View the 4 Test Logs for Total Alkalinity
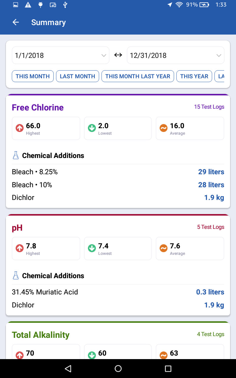Image resolution: width=236 pixels, height=378 pixels. click(211, 334)
